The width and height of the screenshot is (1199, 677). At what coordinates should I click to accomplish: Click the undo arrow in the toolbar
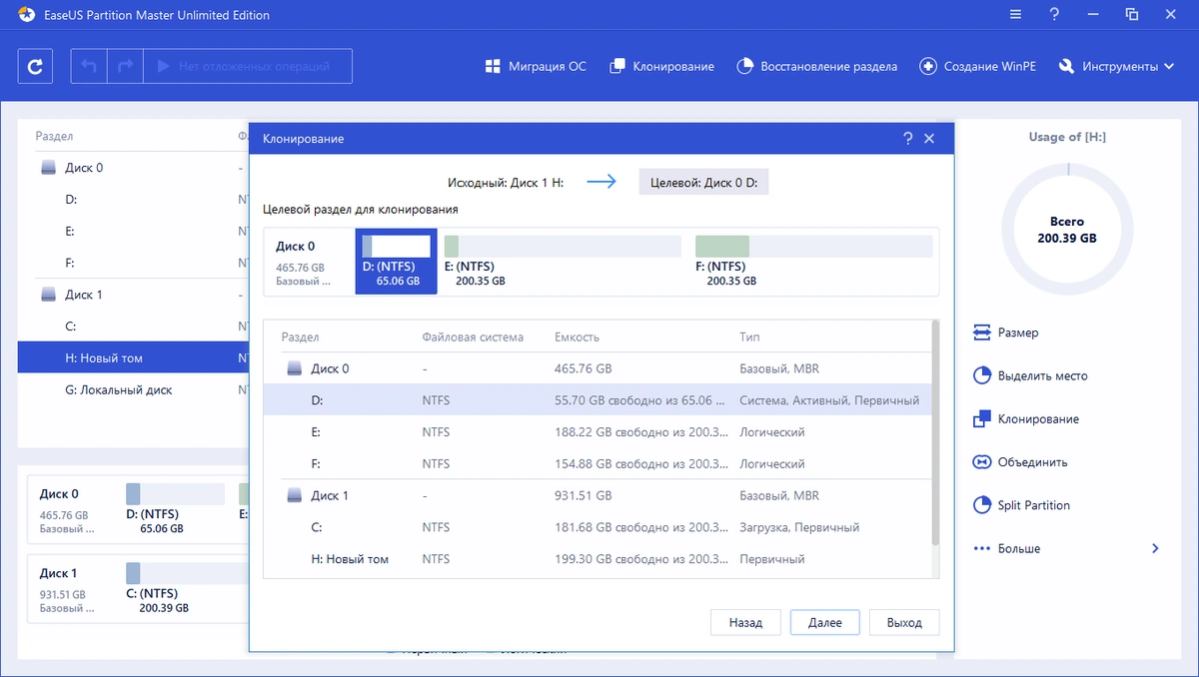coord(89,66)
